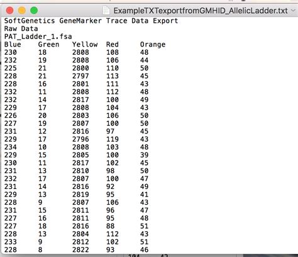
Task: Click the Yellow column header
Action: [85, 45]
